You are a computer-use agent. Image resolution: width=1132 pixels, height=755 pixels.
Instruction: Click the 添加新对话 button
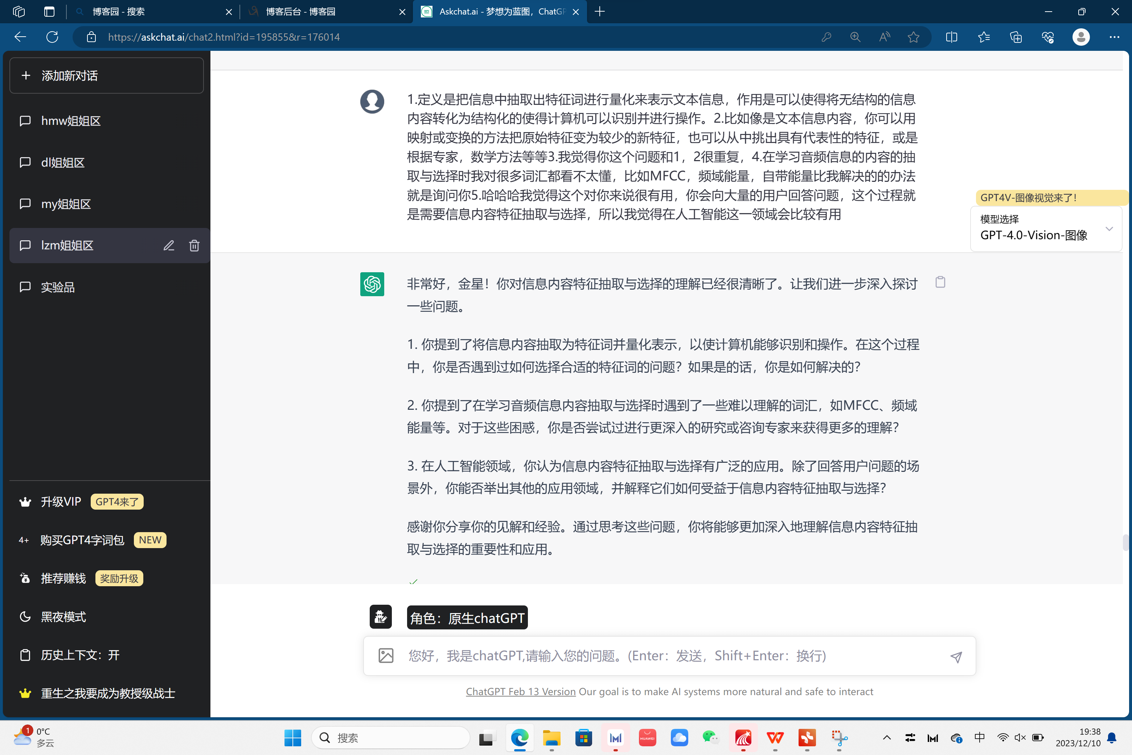coord(106,75)
